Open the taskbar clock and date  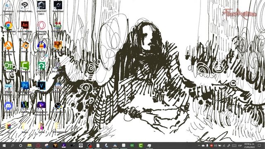249,146
